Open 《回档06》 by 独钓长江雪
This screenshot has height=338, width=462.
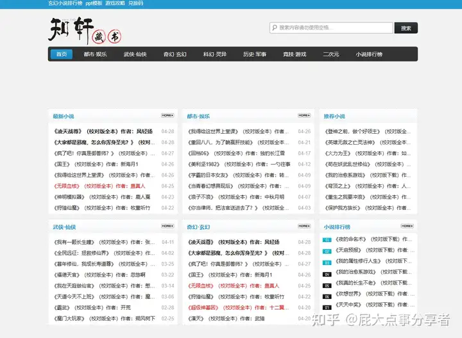pyautogui.click(x=237, y=153)
